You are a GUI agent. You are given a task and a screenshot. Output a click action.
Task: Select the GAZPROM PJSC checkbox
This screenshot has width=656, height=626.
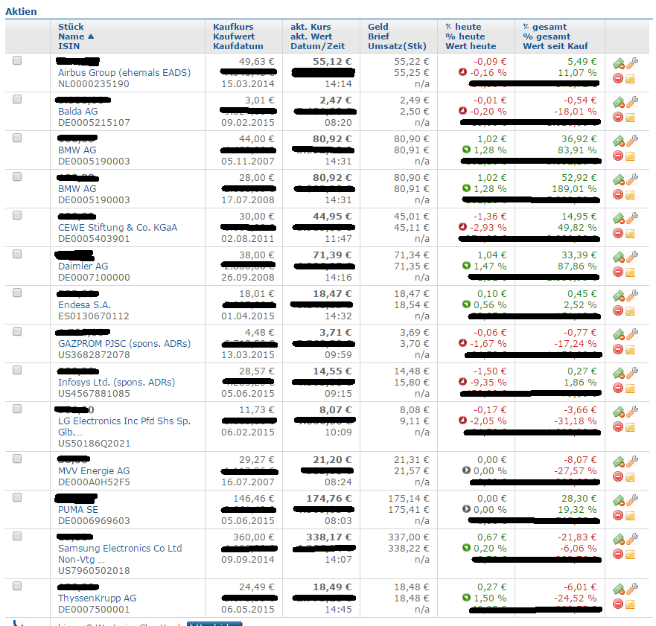pyautogui.click(x=17, y=331)
